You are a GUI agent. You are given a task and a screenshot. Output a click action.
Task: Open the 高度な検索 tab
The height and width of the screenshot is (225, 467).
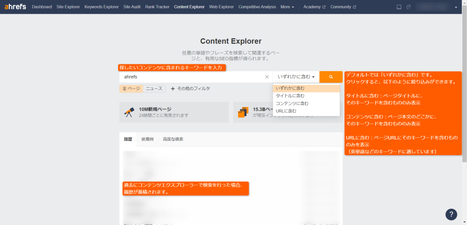click(x=173, y=139)
